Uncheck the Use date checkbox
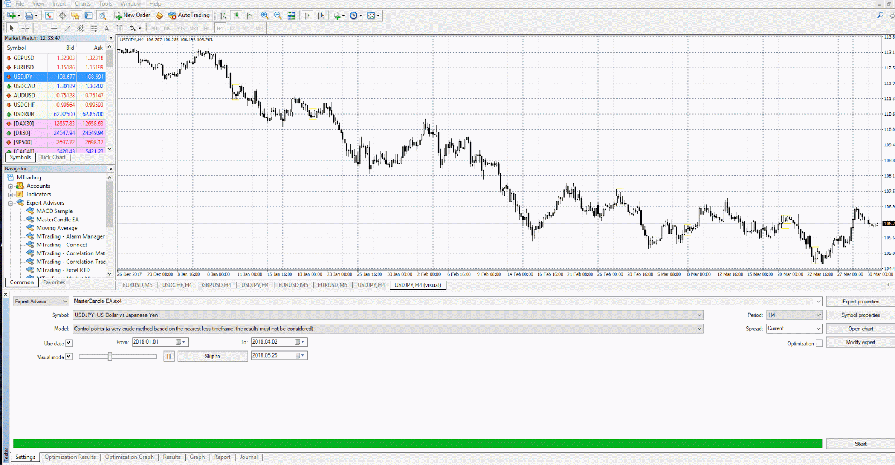 [69, 343]
